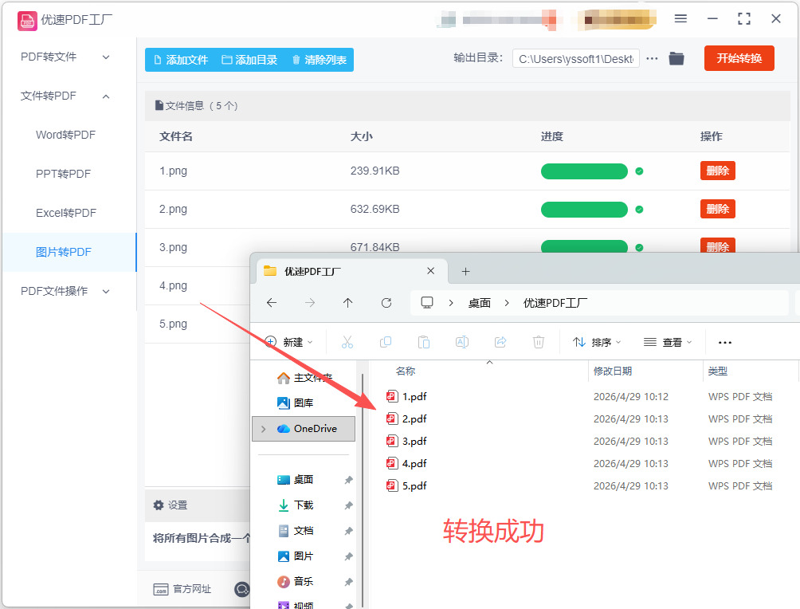Click the 5.png file name
This screenshot has height=609, width=800.
(x=173, y=324)
